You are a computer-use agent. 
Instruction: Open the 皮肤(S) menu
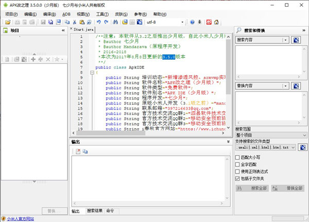click(121, 14)
